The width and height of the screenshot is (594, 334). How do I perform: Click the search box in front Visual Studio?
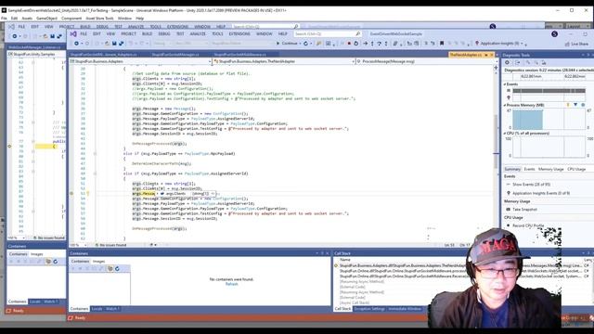[328, 33]
